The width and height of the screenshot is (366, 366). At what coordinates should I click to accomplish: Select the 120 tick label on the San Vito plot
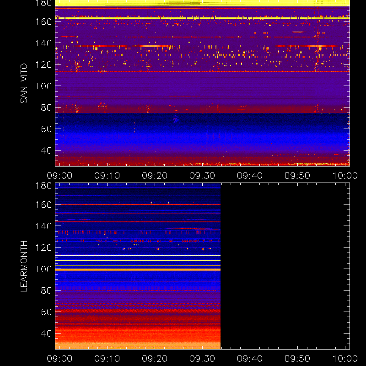click(43, 65)
